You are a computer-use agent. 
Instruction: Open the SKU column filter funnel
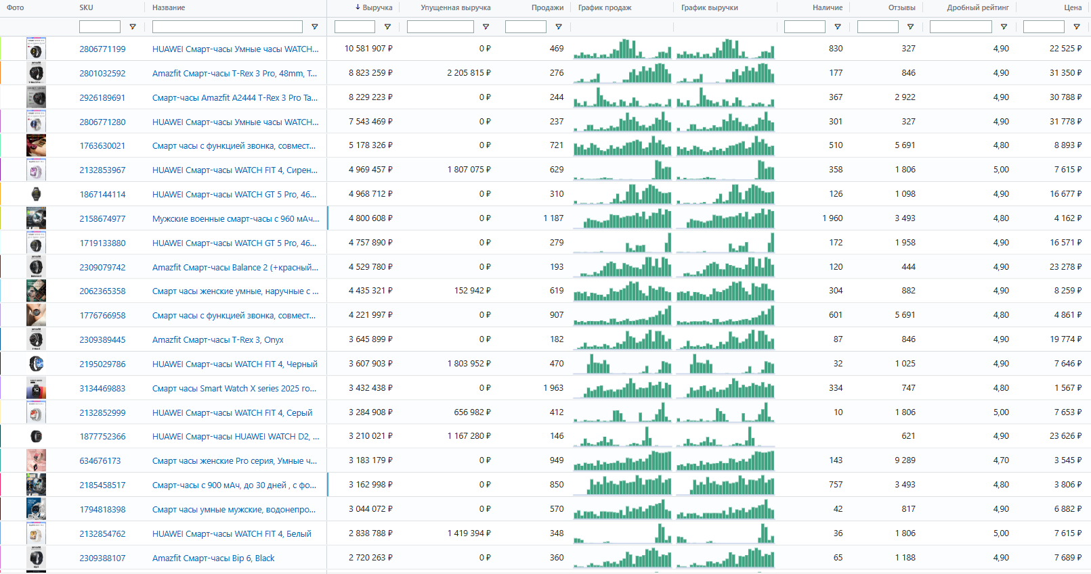coord(133,27)
